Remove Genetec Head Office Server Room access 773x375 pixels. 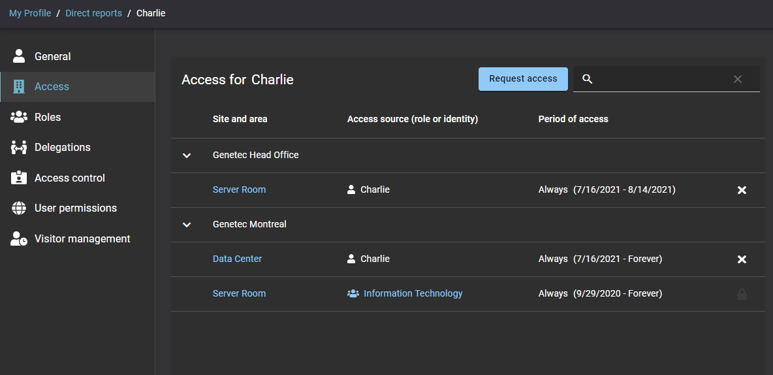[742, 190]
